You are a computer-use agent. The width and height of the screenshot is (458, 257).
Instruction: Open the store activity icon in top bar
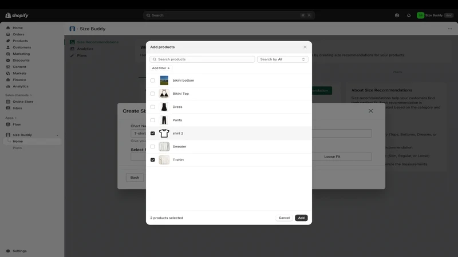click(x=397, y=15)
